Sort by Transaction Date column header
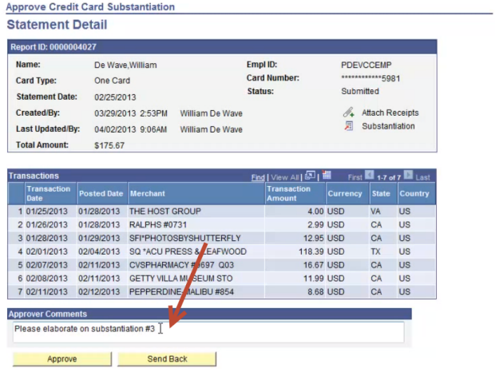The height and width of the screenshot is (376, 495). click(x=48, y=193)
